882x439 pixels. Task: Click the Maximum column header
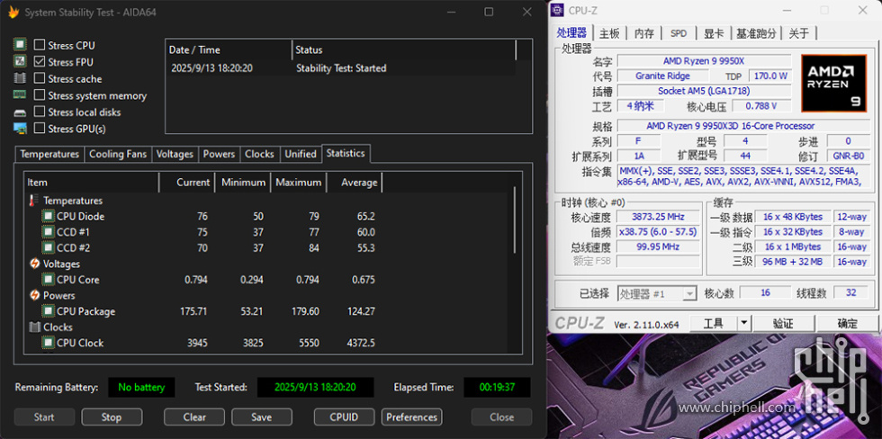(x=298, y=183)
